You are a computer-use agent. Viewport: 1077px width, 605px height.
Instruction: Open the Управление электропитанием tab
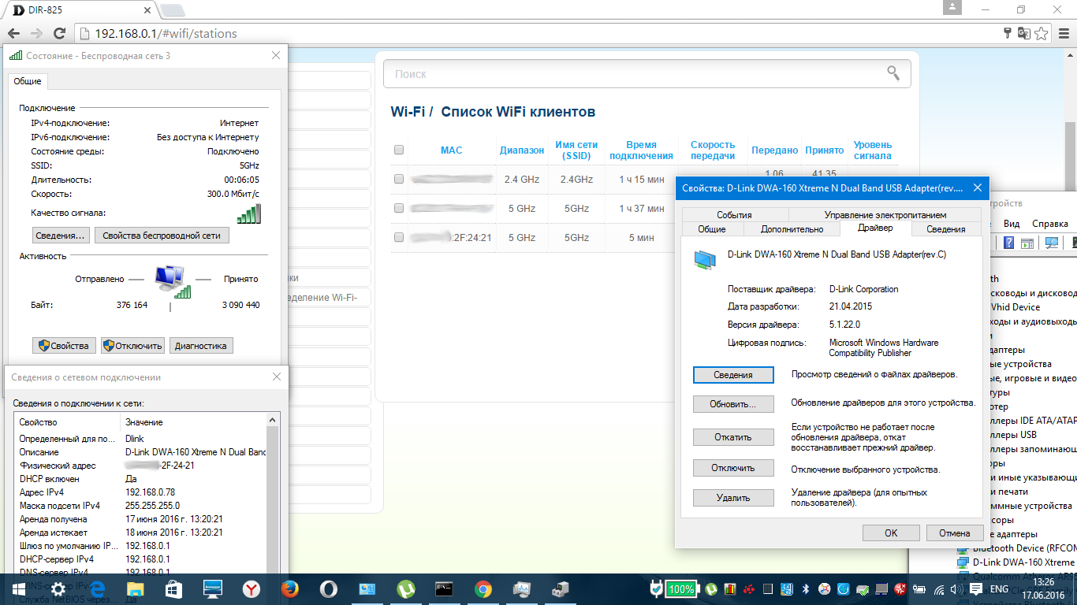[x=885, y=215]
